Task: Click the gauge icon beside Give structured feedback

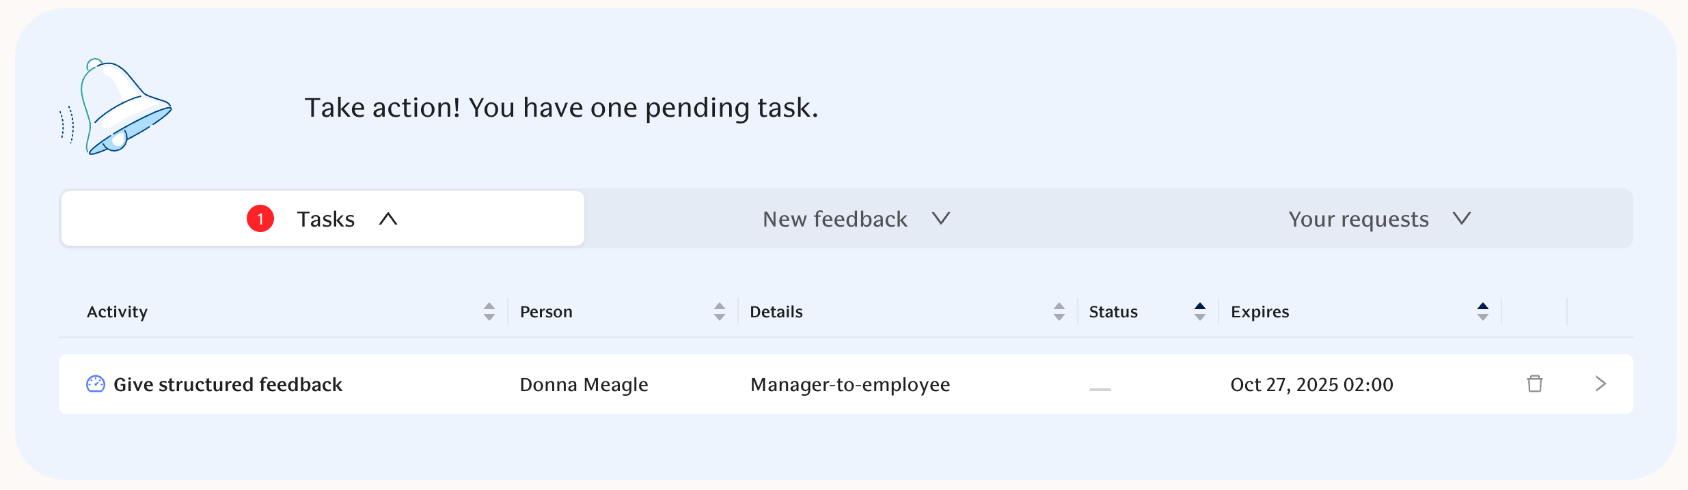Action: pos(96,384)
